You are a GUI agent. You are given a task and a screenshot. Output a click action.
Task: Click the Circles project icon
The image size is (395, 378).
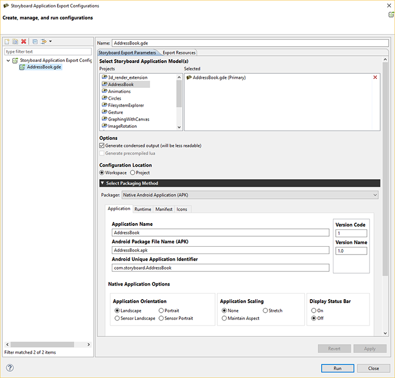click(x=104, y=98)
